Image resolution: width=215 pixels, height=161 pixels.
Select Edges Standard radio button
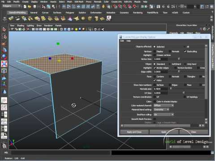click(x=155, y=64)
